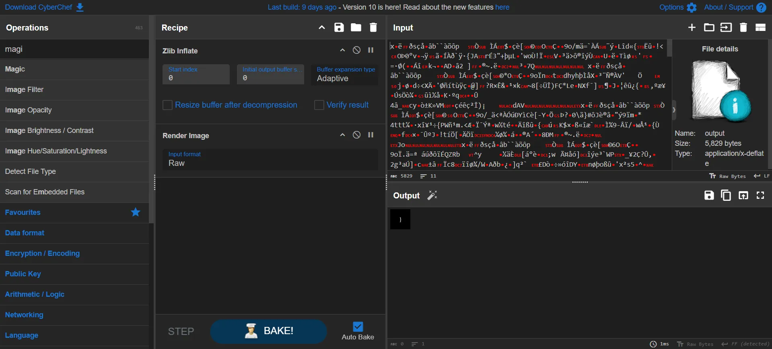This screenshot has height=349, width=772.
Task: Hide the File details side panel
Action: coord(674,110)
